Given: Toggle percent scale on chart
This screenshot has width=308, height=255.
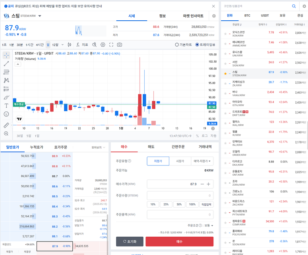Looking at the screenshot, I should (197, 136).
